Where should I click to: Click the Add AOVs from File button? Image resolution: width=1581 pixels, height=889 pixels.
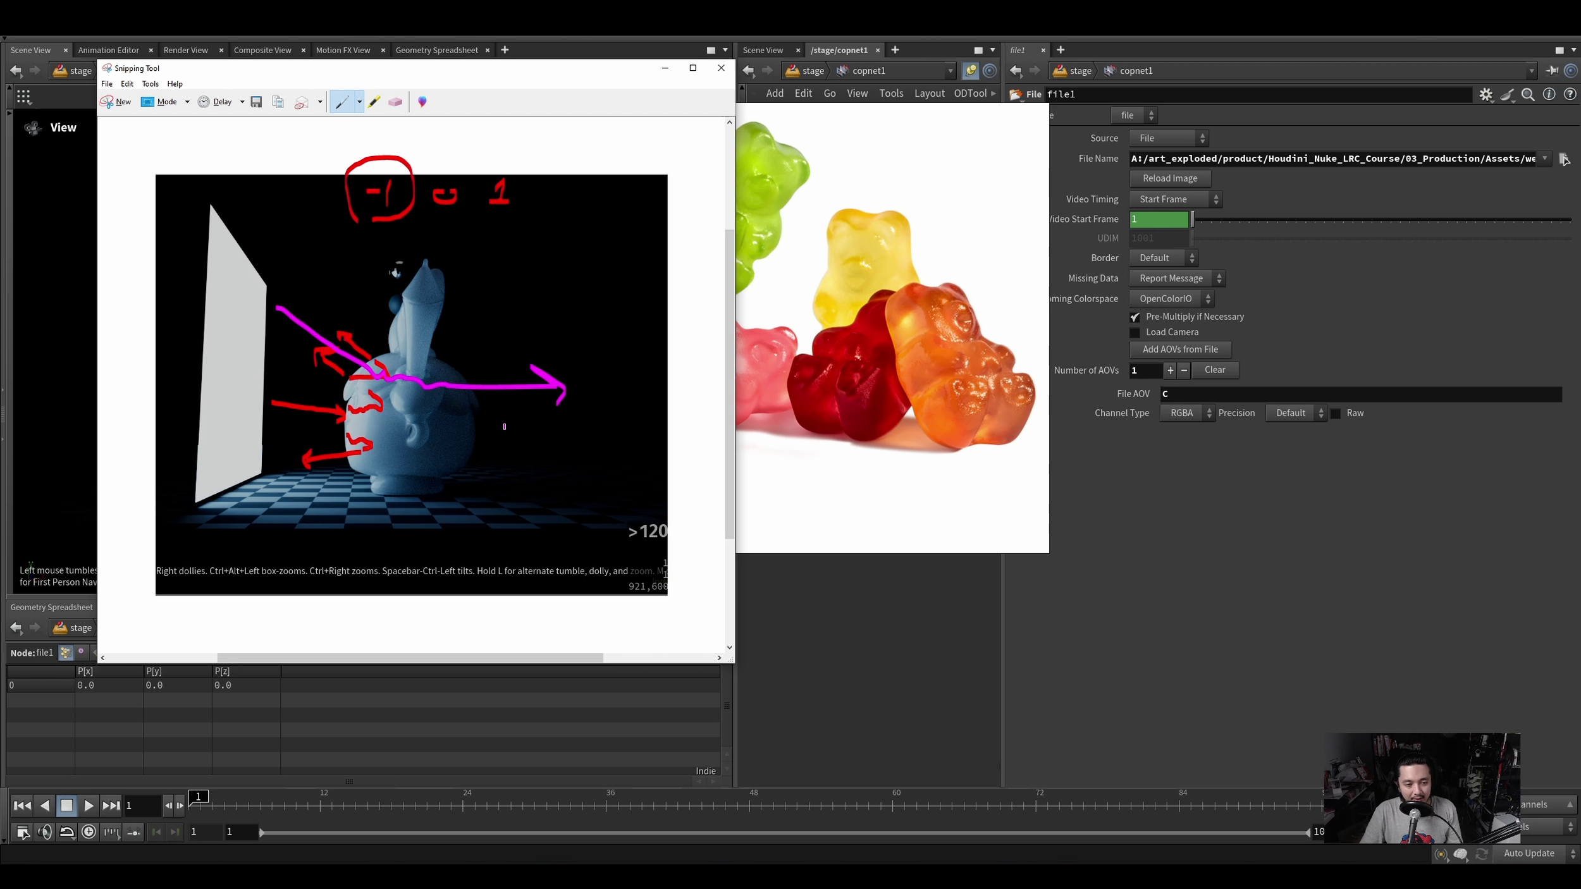(x=1179, y=349)
